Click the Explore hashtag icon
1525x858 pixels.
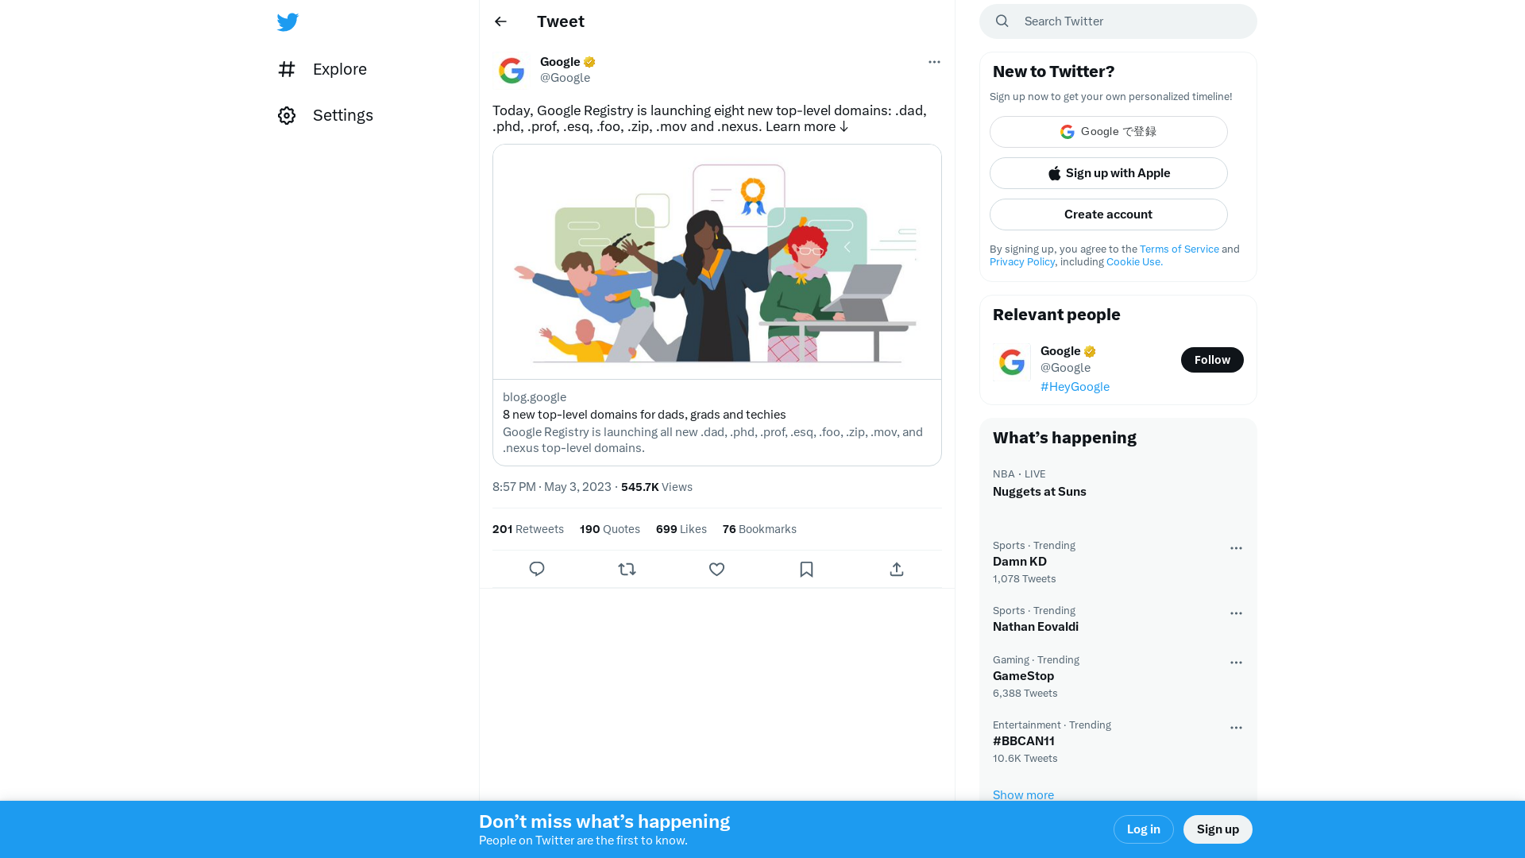click(287, 68)
